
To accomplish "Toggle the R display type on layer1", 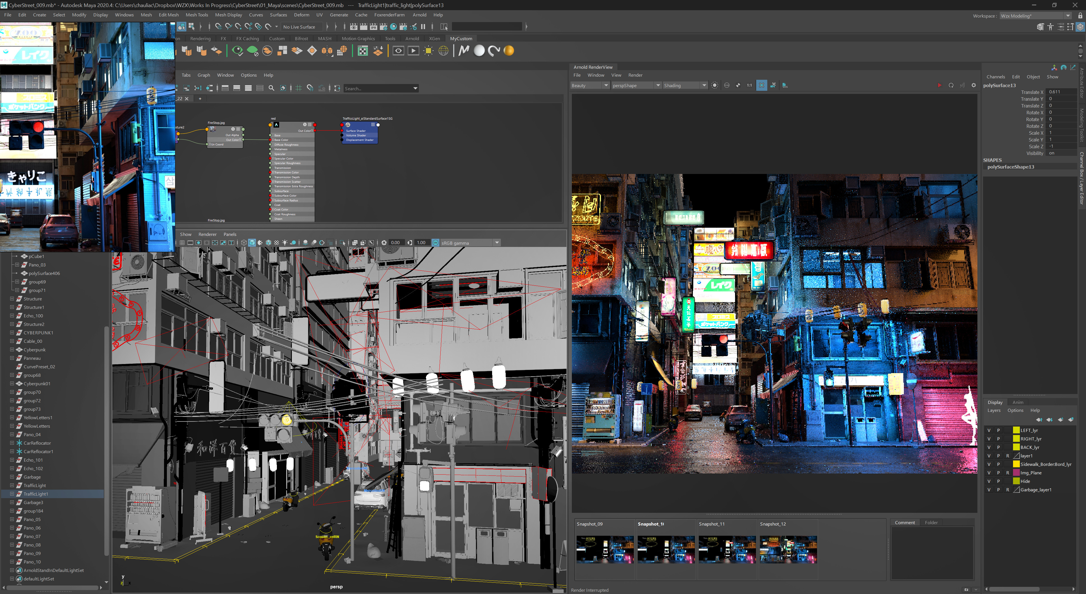I will click(1008, 456).
